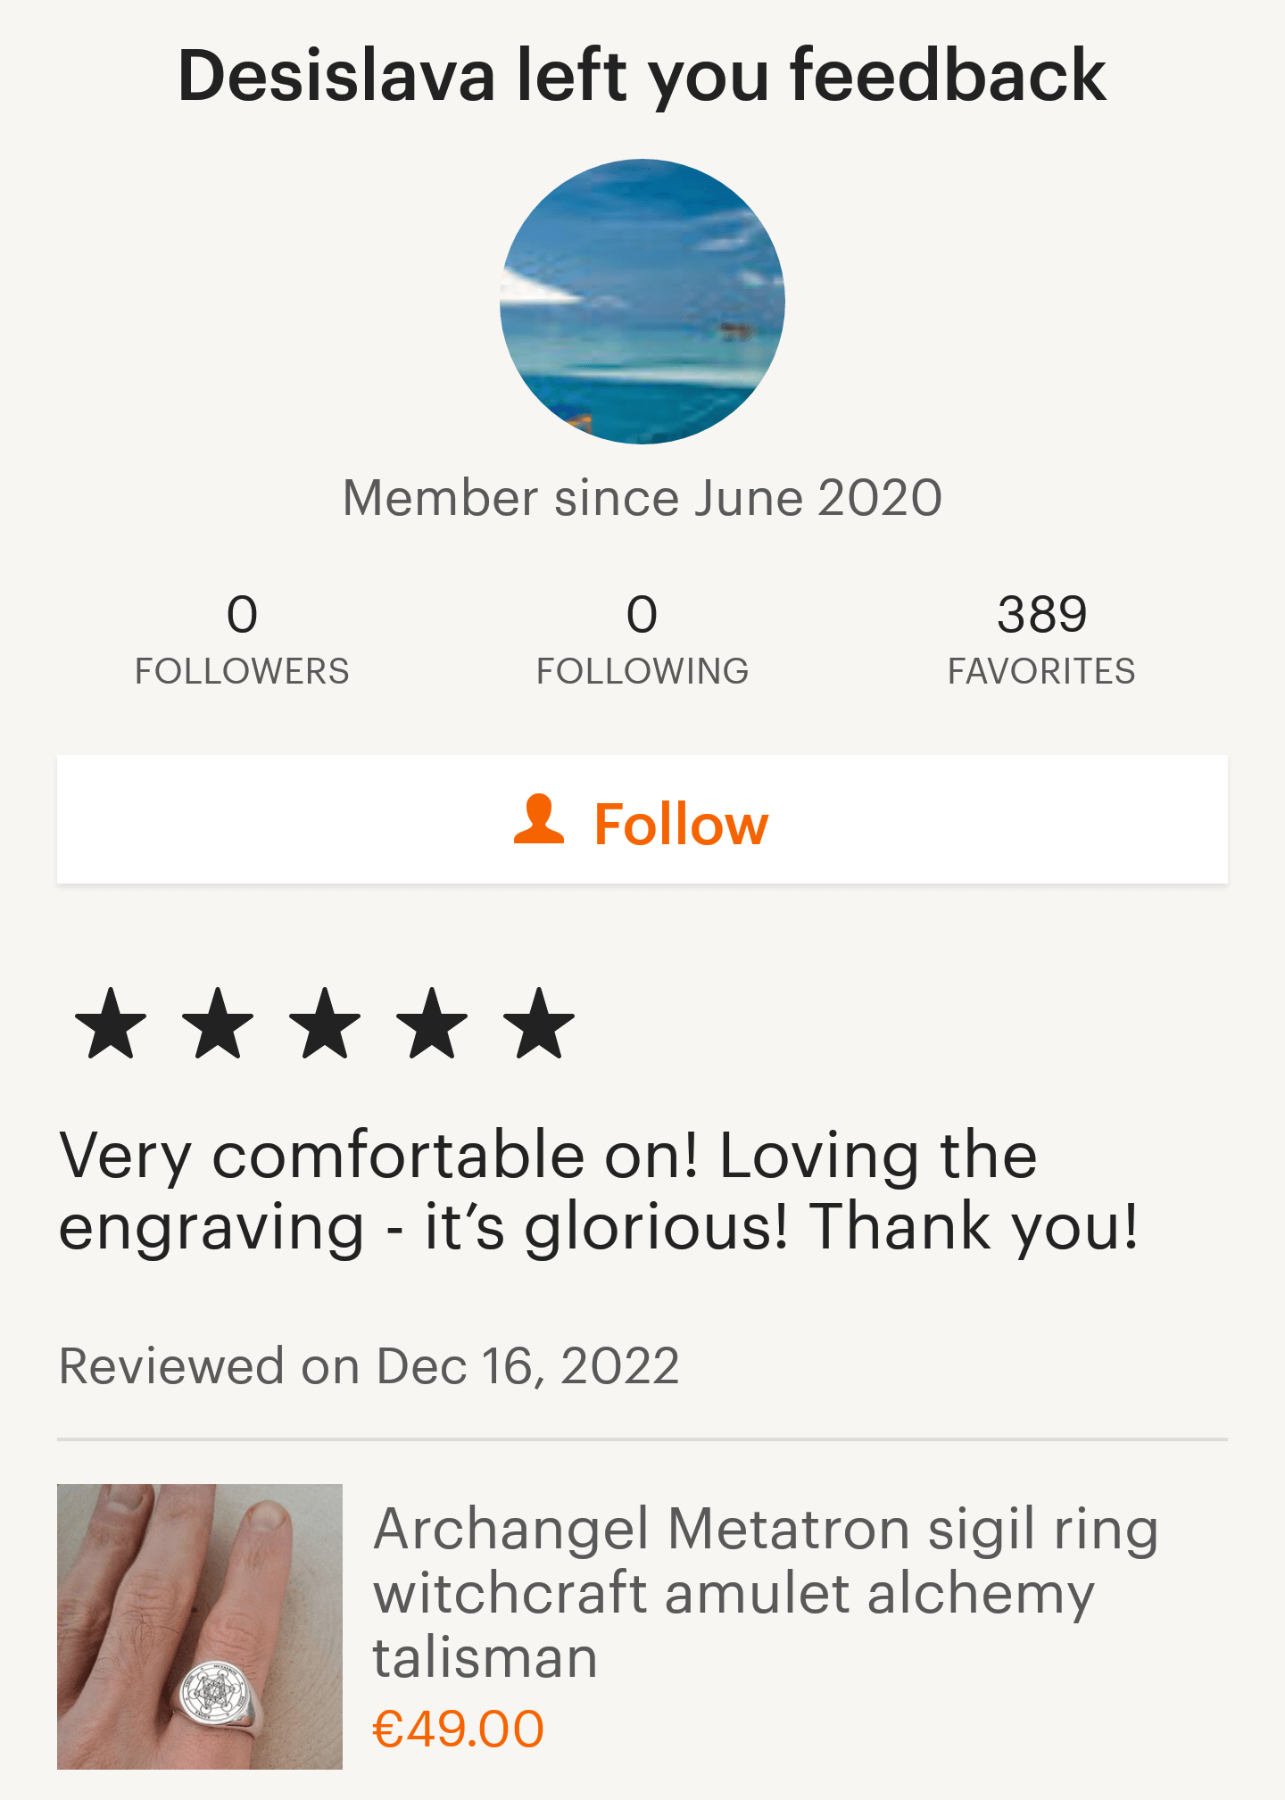Click the person icon on Follow button
The width and height of the screenshot is (1285, 1800).
(539, 819)
